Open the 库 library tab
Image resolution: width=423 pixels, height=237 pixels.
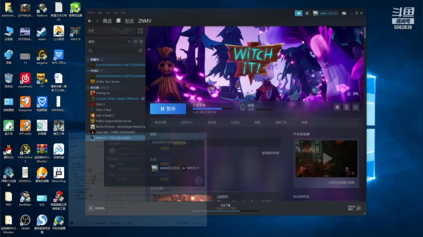click(119, 21)
